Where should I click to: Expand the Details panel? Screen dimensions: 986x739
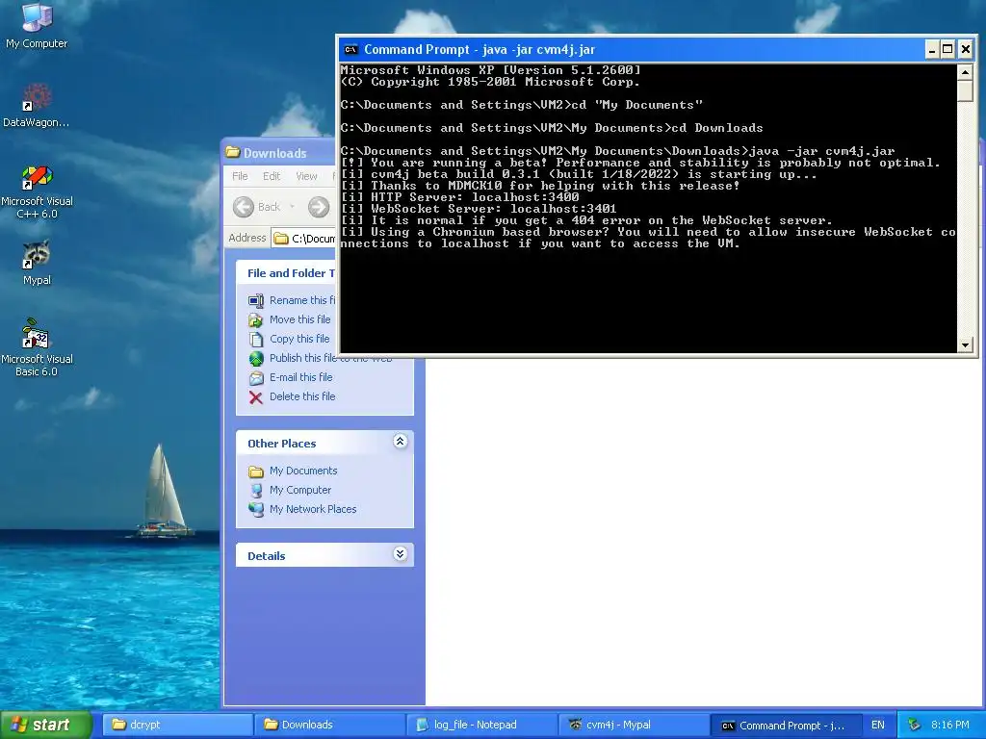coord(400,553)
